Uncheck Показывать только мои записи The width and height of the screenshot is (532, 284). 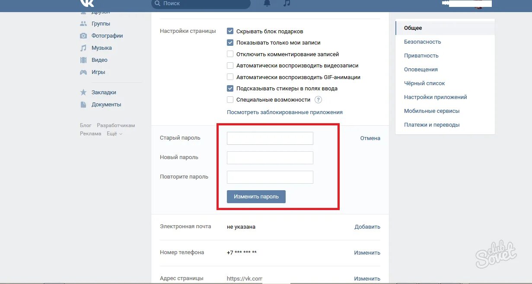[230, 43]
